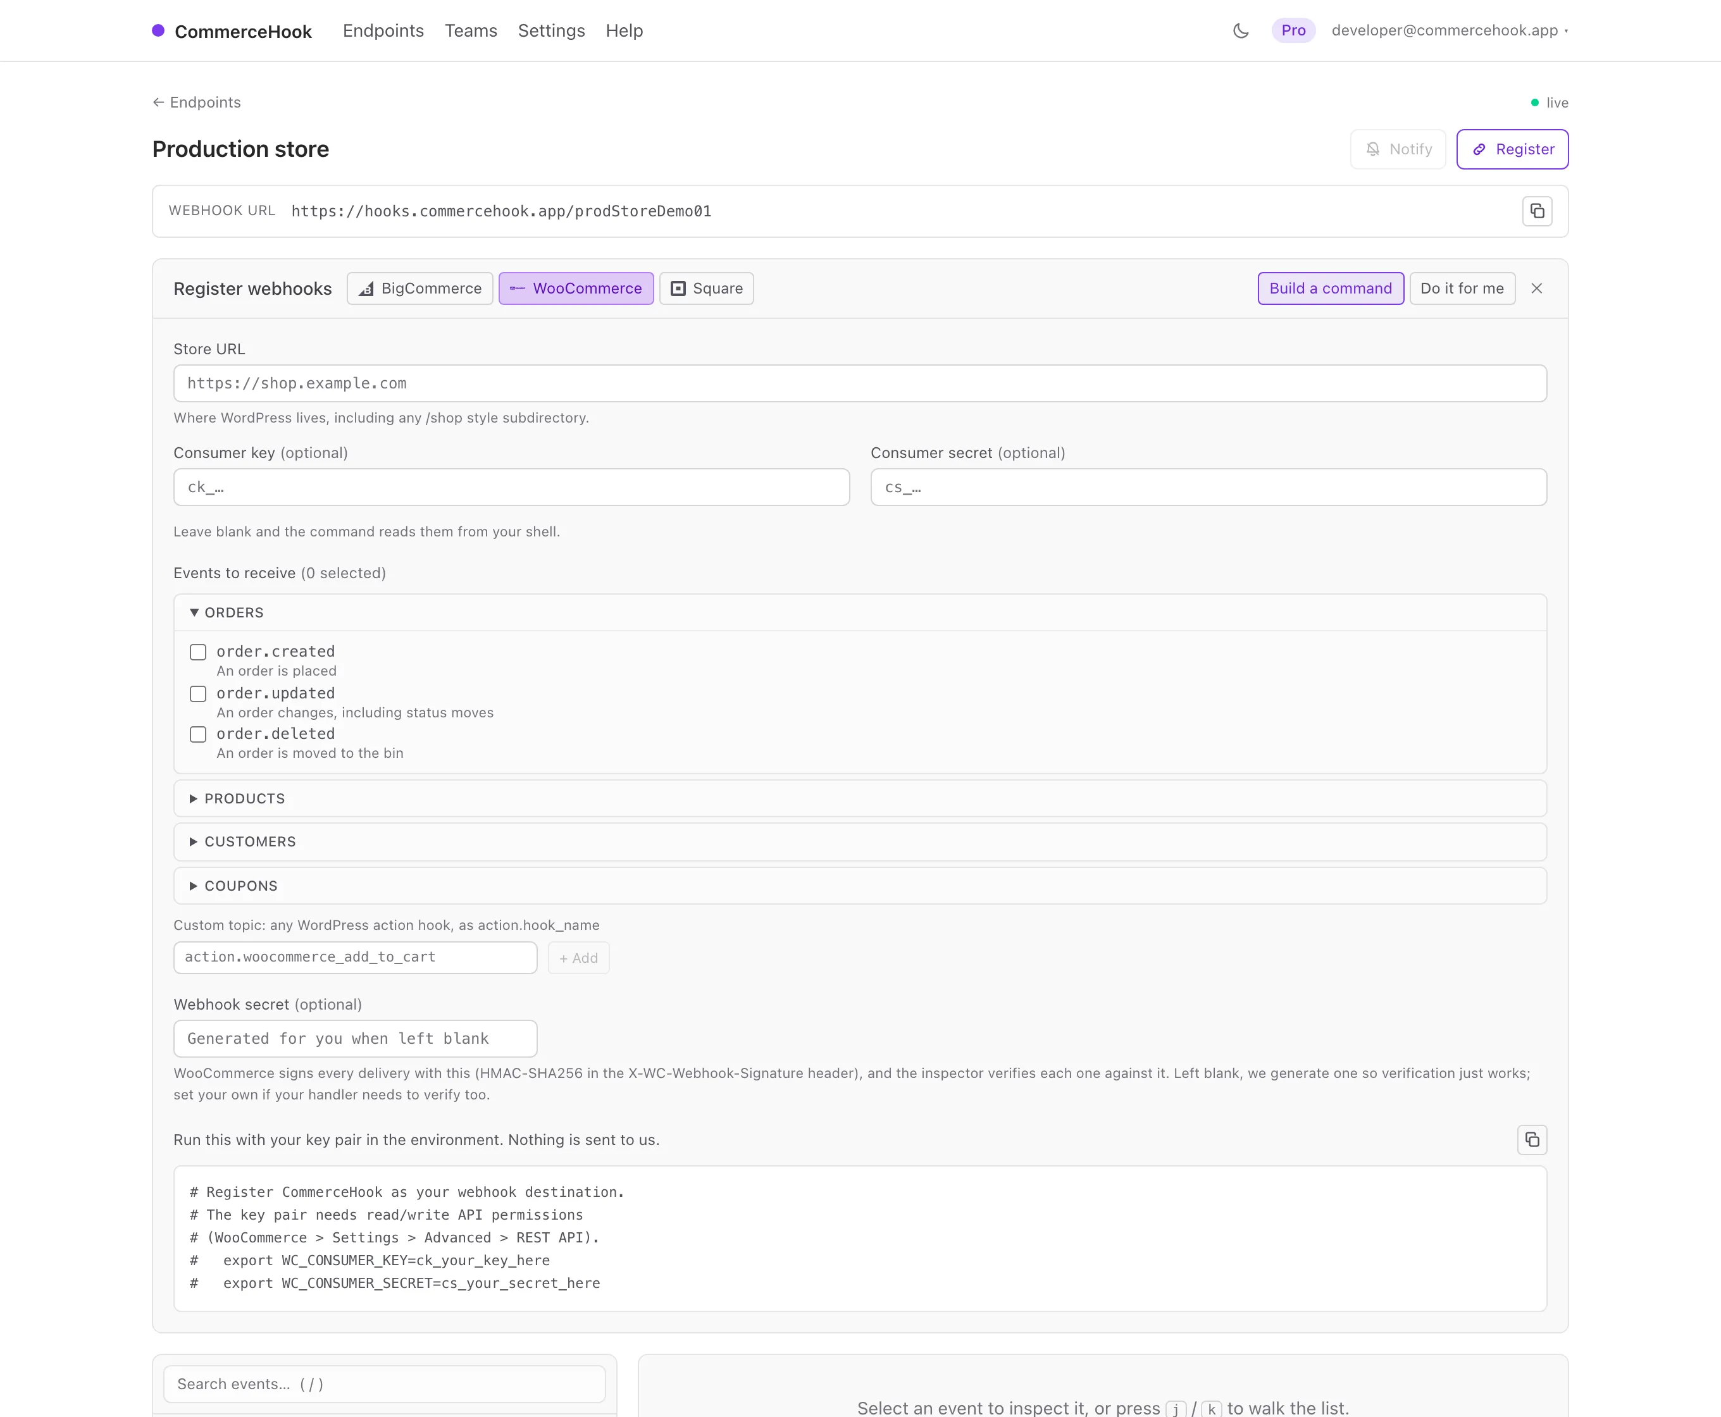Screen dimensions: 1721x1417
Task: Enable order.created event checkbox
Action: (197, 652)
